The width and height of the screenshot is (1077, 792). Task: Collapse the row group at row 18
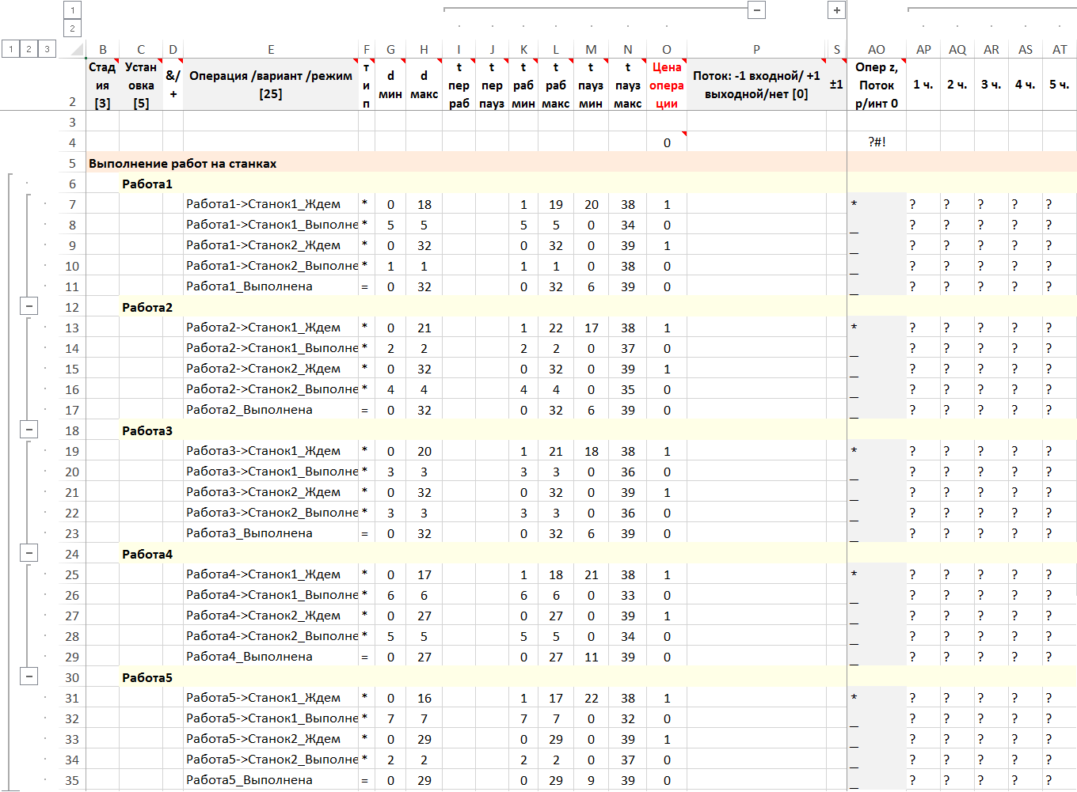coord(29,430)
